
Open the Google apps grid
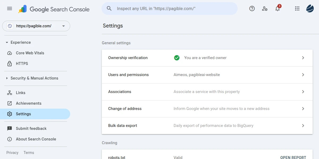click(x=297, y=8)
